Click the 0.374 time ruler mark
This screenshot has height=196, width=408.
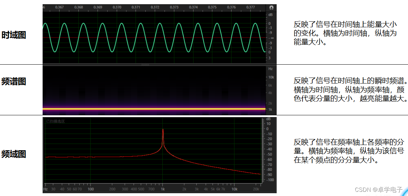[x=193, y=7]
